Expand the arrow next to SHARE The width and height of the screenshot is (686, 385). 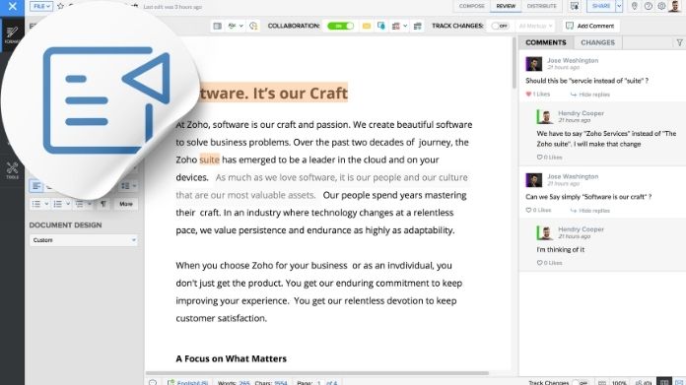tap(619, 6)
